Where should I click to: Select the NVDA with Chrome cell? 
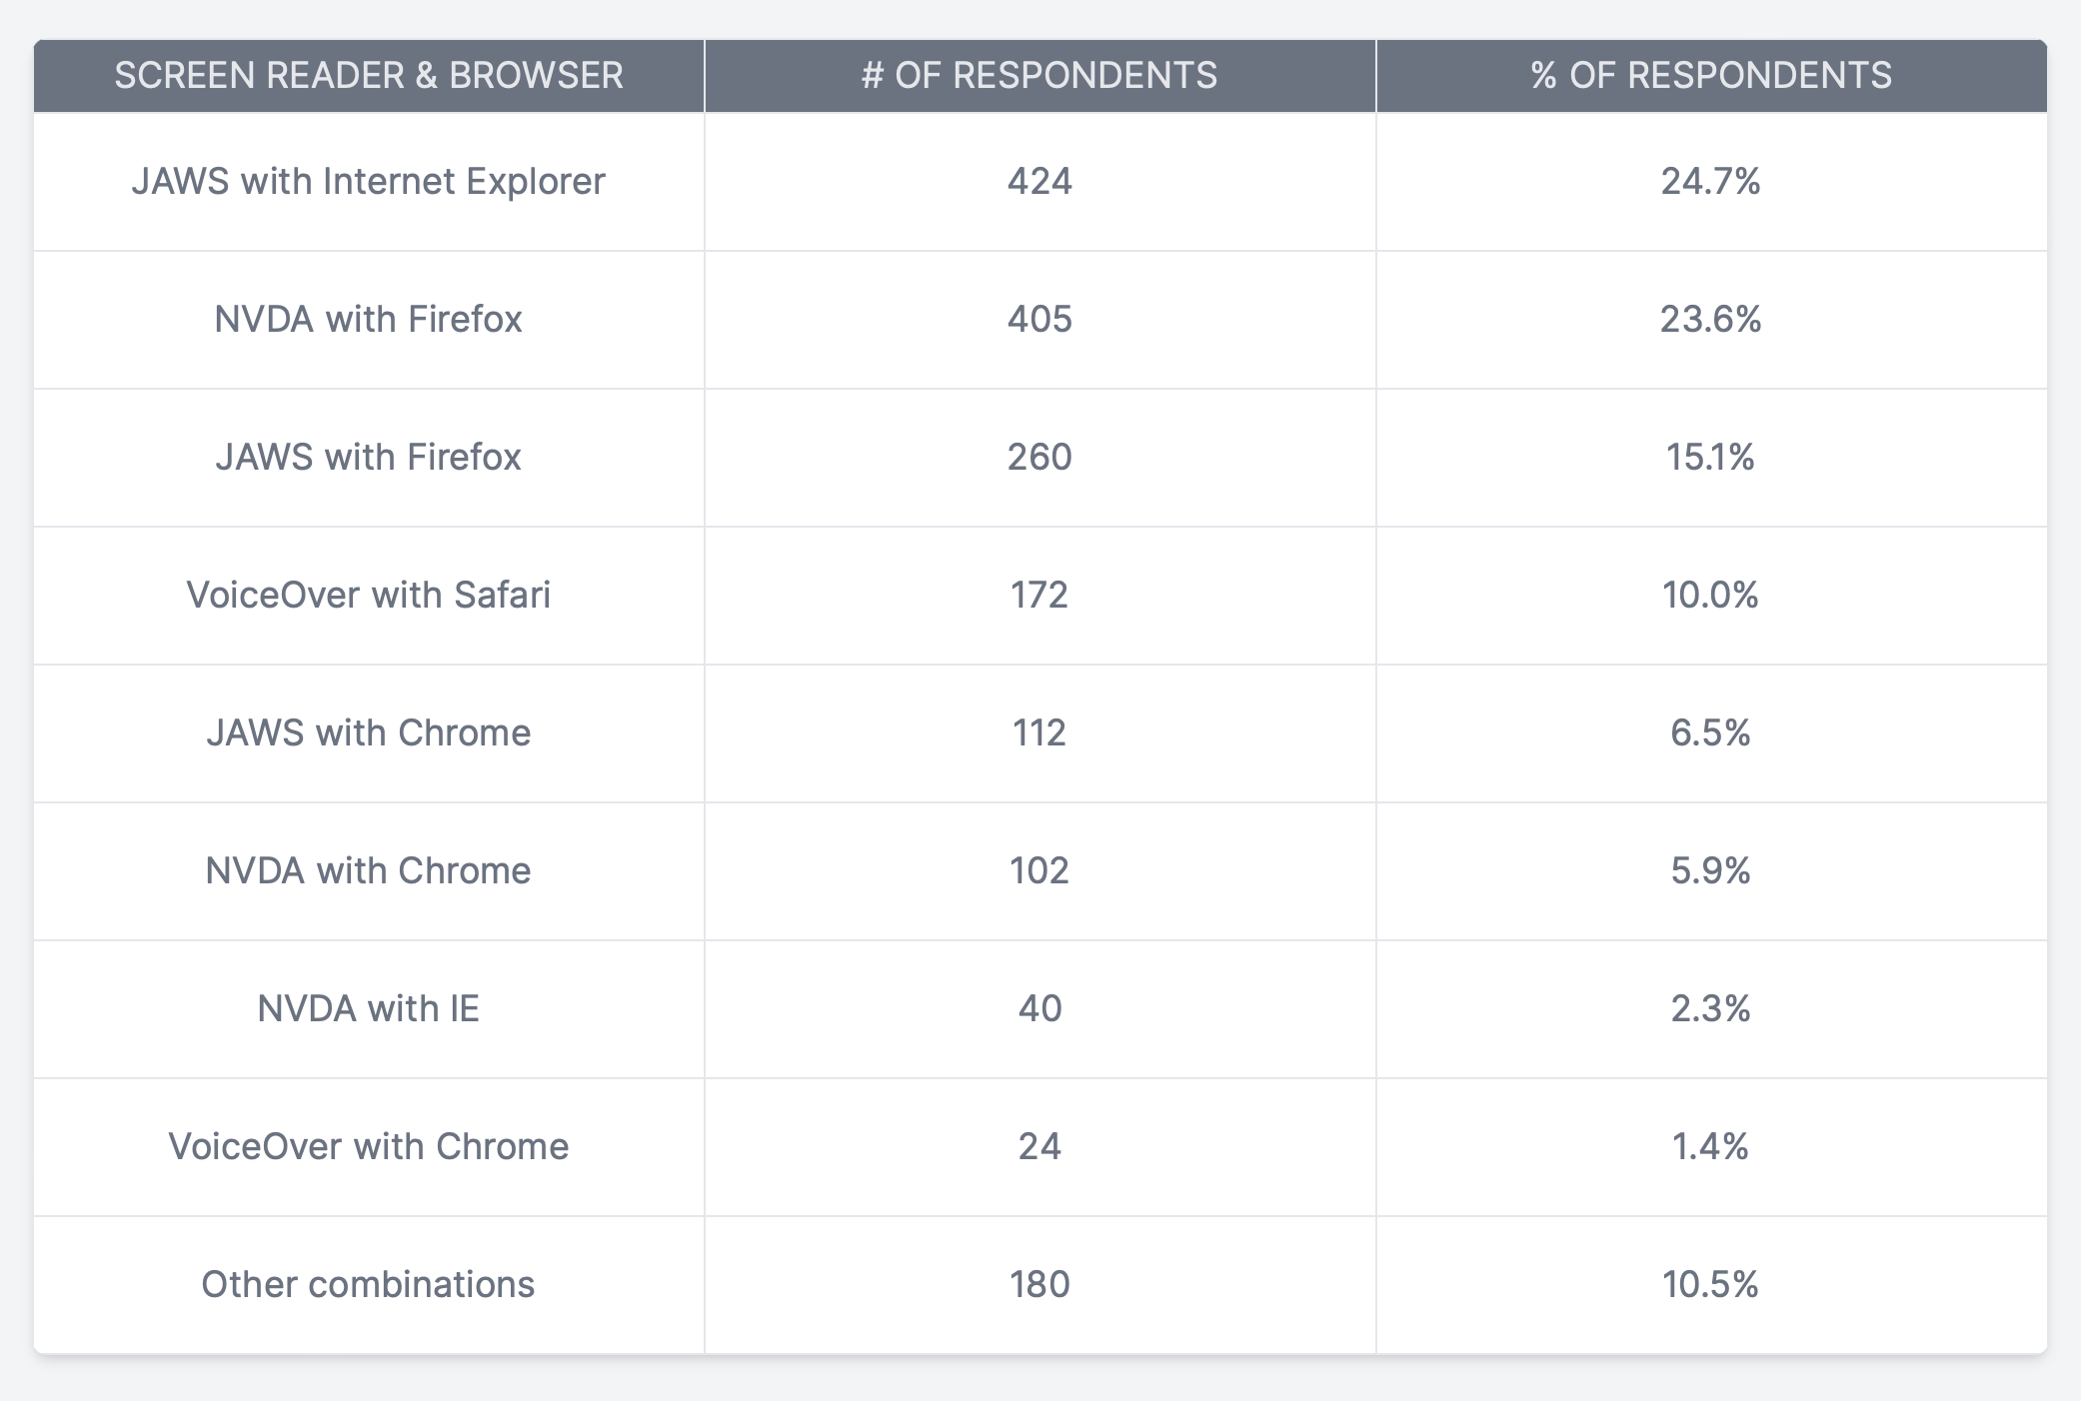pos(369,871)
